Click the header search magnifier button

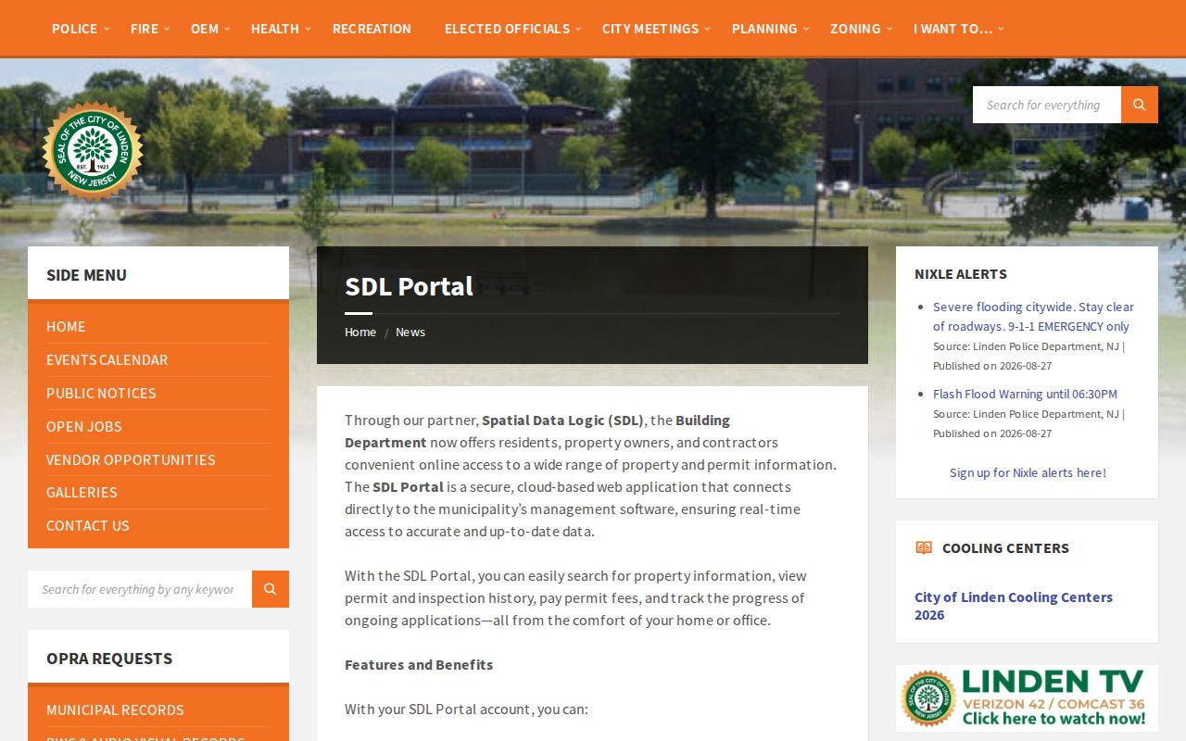point(1140,105)
